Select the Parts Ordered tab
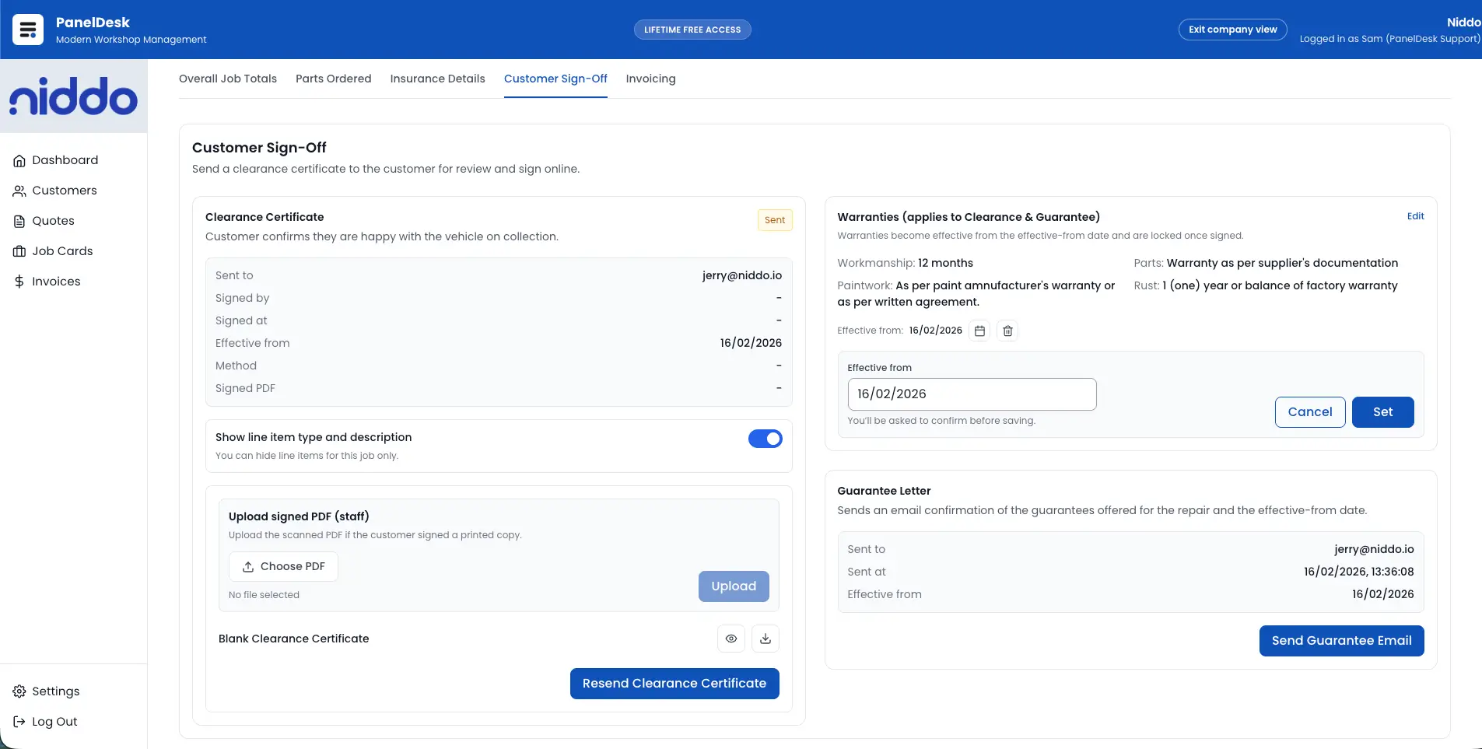 coord(333,79)
